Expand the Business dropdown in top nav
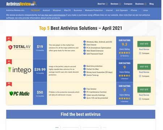Screen dimensions: 163x130 tap(141, 4)
